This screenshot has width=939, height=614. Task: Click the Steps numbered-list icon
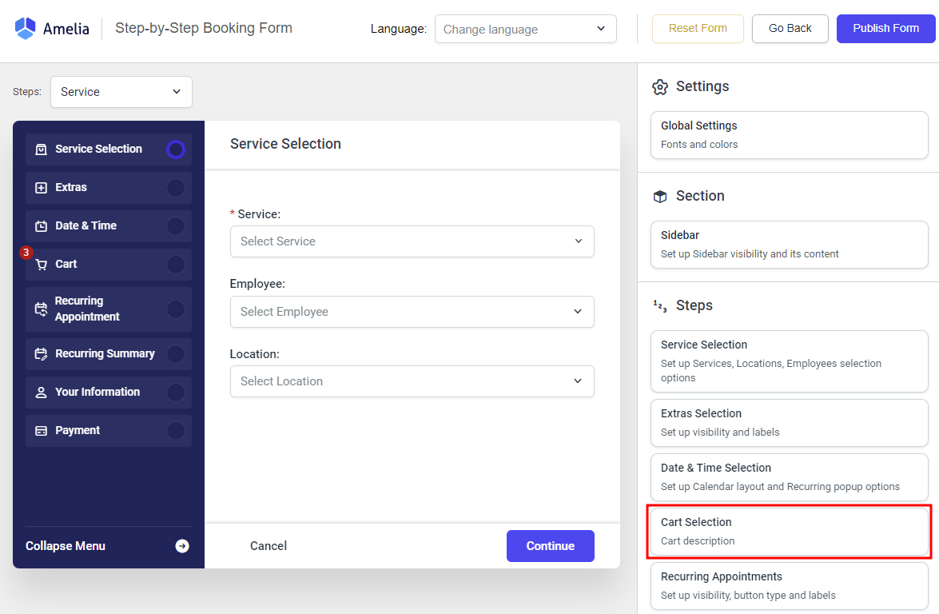click(660, 305)
